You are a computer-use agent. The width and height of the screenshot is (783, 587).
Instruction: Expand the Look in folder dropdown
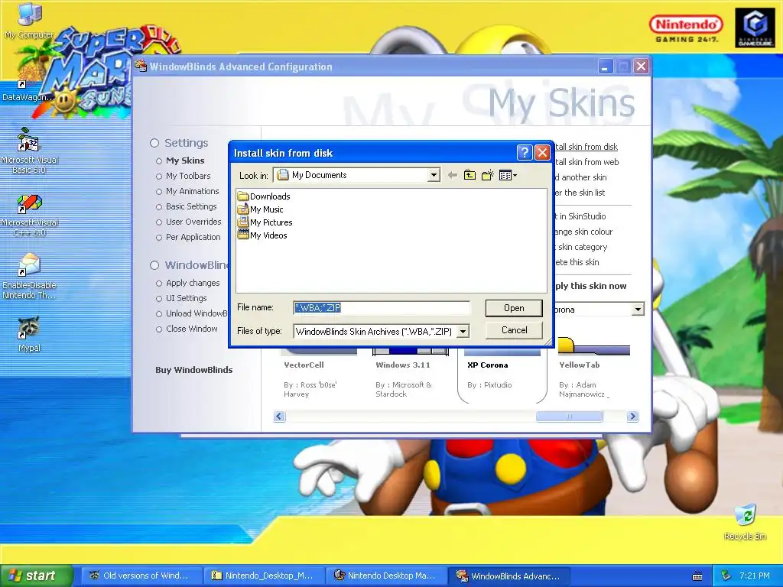click(x=434, y=175)
